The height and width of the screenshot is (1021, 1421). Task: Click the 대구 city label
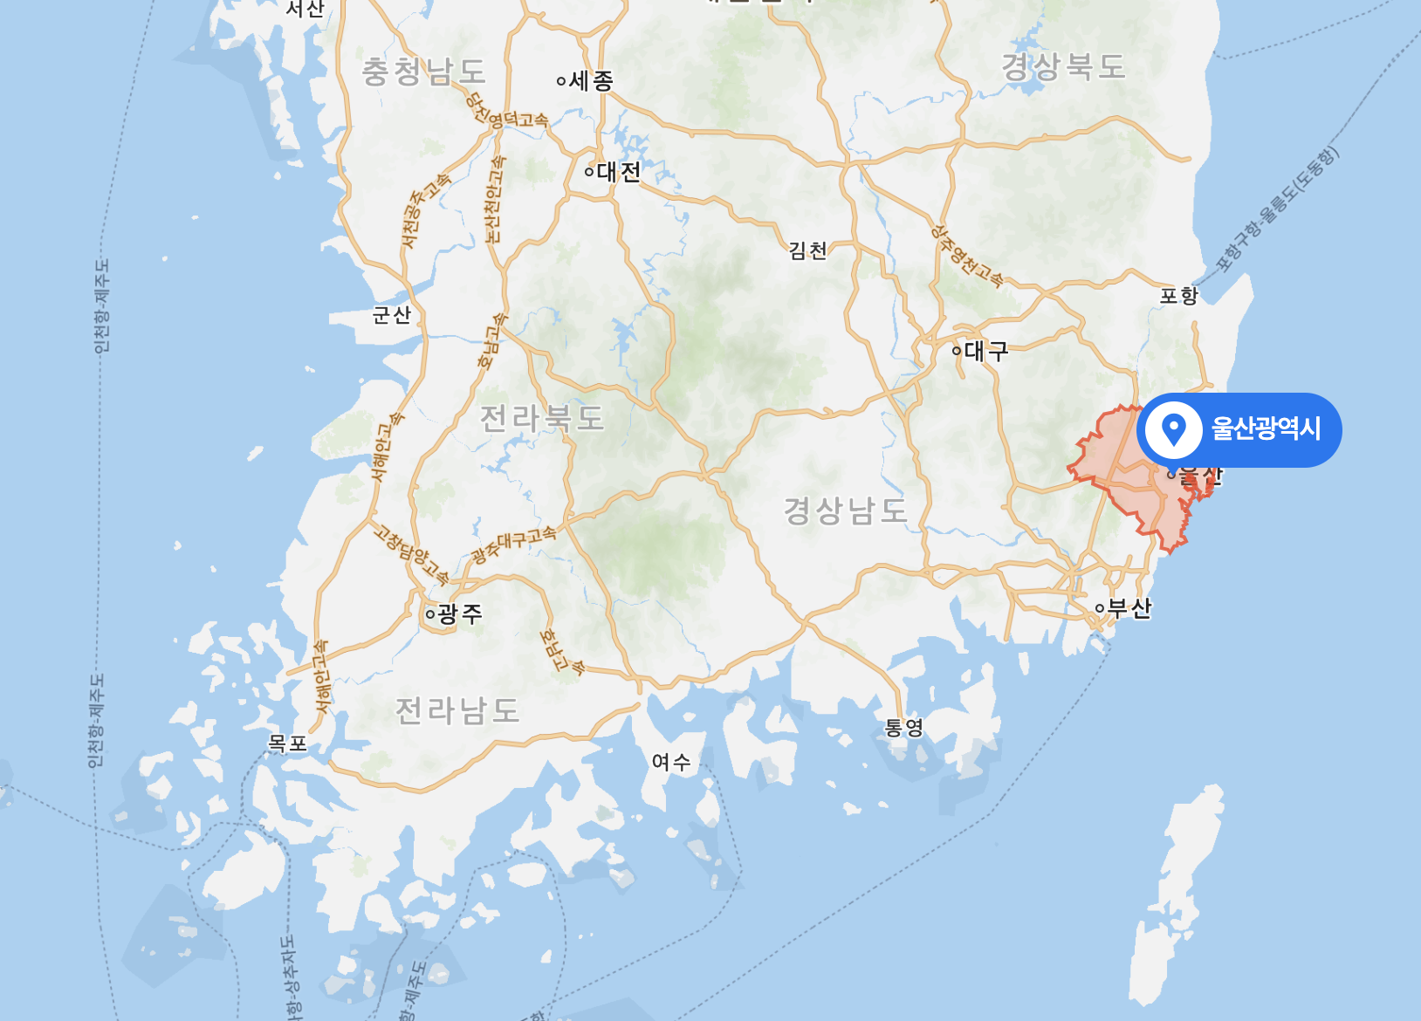pos(986,351)
